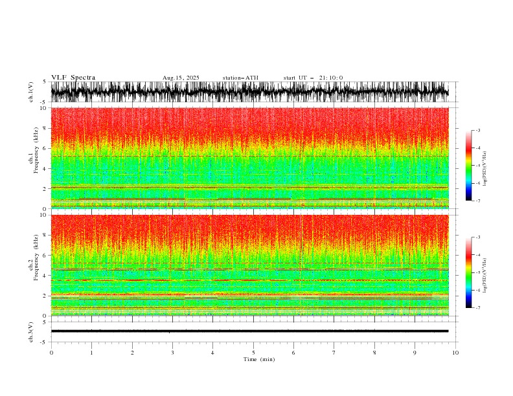Click the ch.2 PSD color scale bar
513x396 pixels.
pos(468,272)
